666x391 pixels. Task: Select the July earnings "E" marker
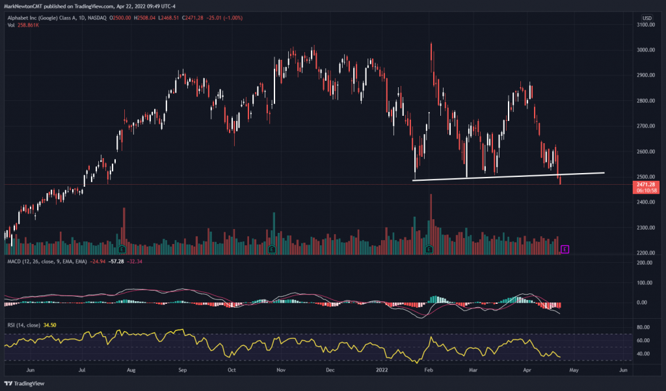click(121, 249)
